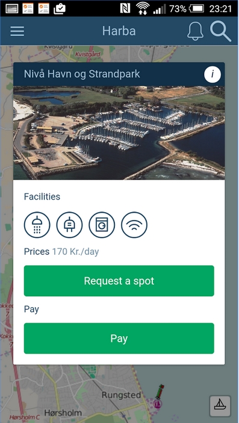Open the harbour info icon
The width and height of the screenshot is (239, 423).
(213, 74)
